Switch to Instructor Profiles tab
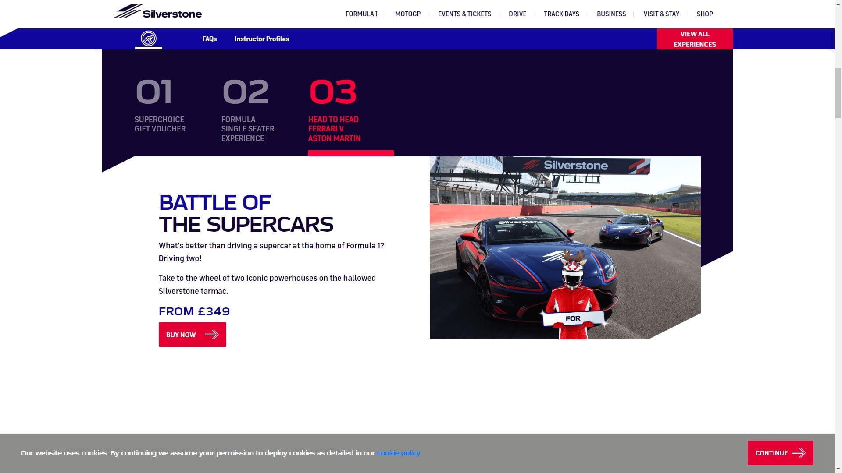This screenshot has width=842, height=473. coord(262,39)
